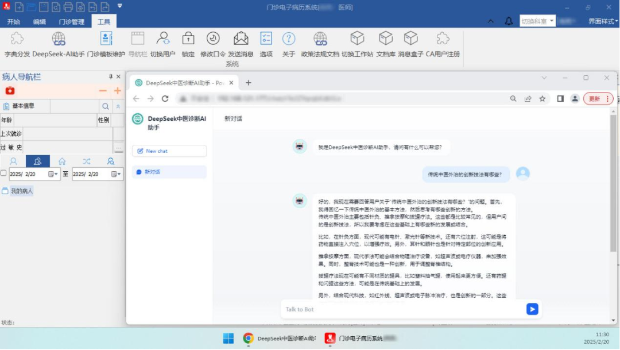Screen dimensions: 620x350
Task: Click the 过敏史 ellipsis button
Action: click(x=119, y=147)
